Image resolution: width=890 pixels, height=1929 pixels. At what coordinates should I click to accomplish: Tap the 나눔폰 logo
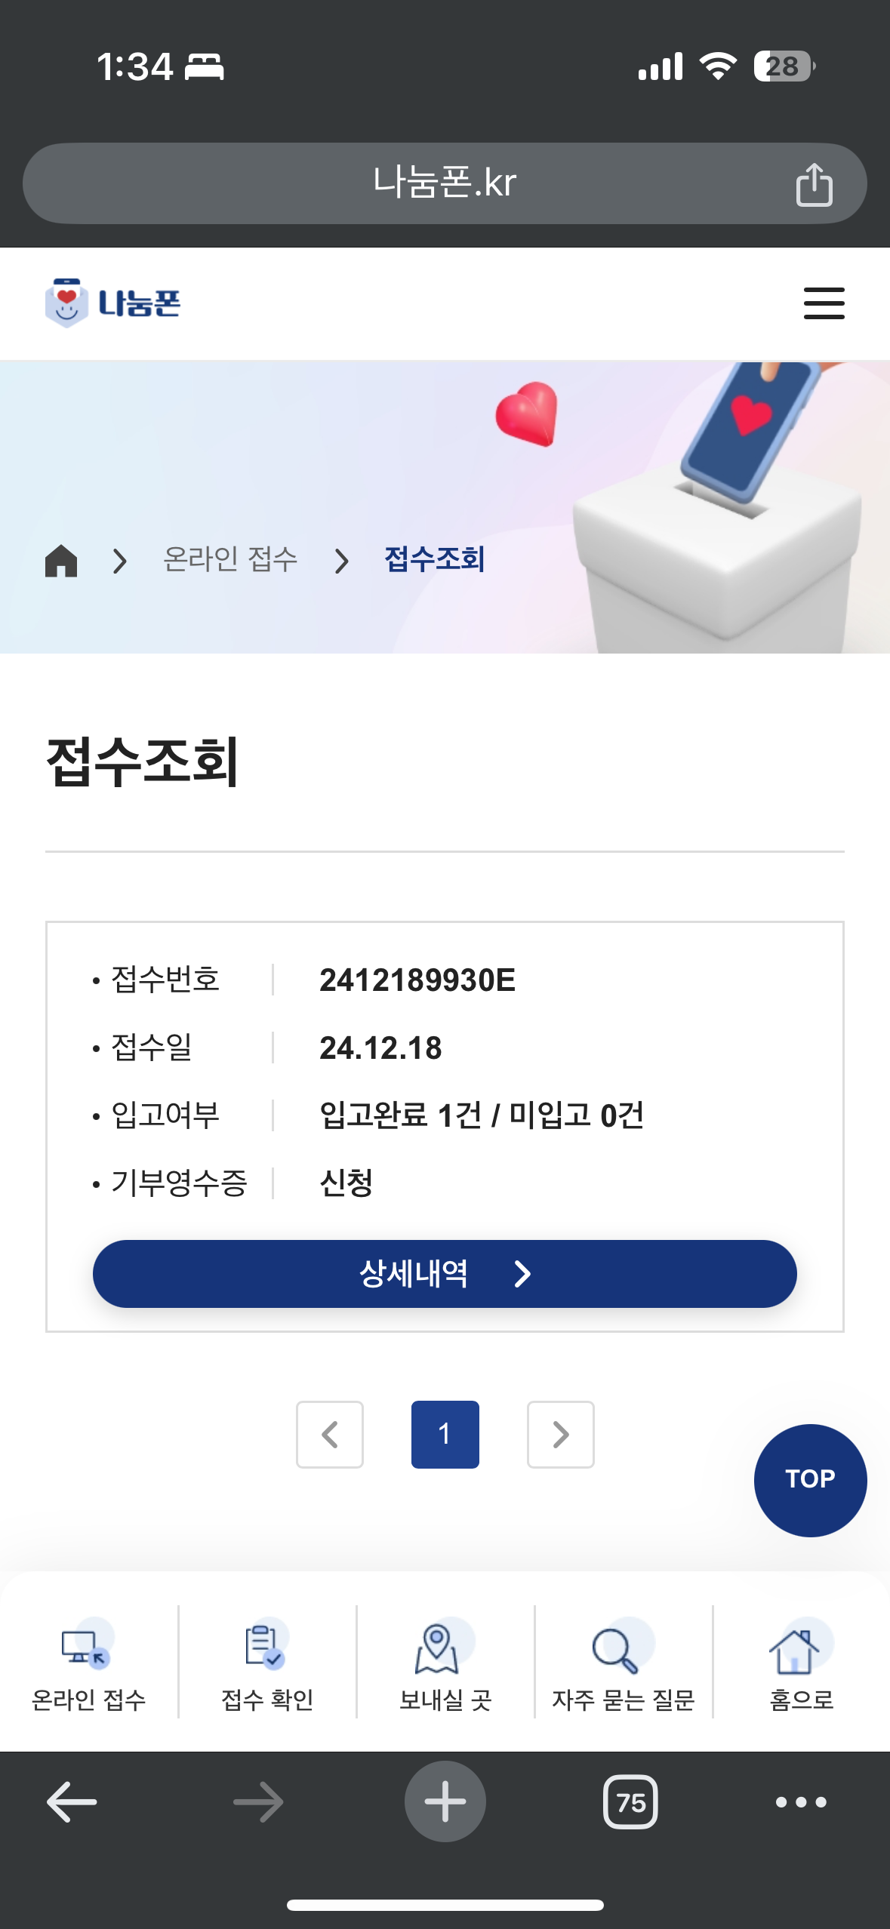click(x=113, y=303)
